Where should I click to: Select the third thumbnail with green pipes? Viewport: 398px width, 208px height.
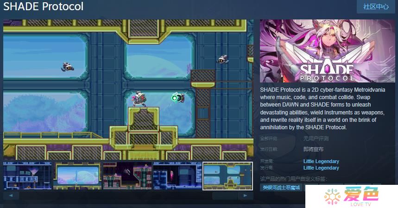[127, 176]
